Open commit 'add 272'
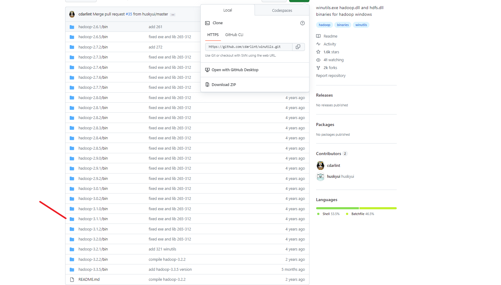The image size is (501, 285). click(x=155, y=47)
